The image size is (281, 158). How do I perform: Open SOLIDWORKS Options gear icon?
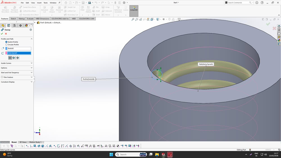click(x=124, y=3)
